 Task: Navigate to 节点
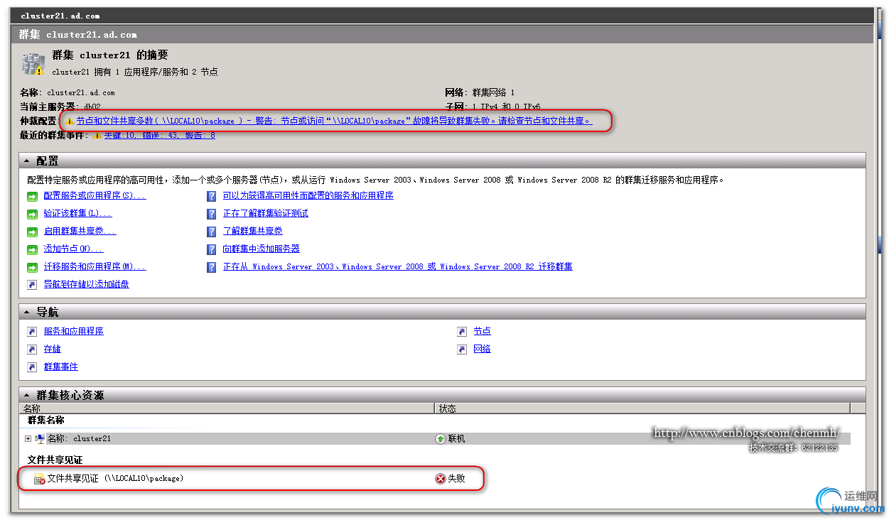(x=482, y=331)
